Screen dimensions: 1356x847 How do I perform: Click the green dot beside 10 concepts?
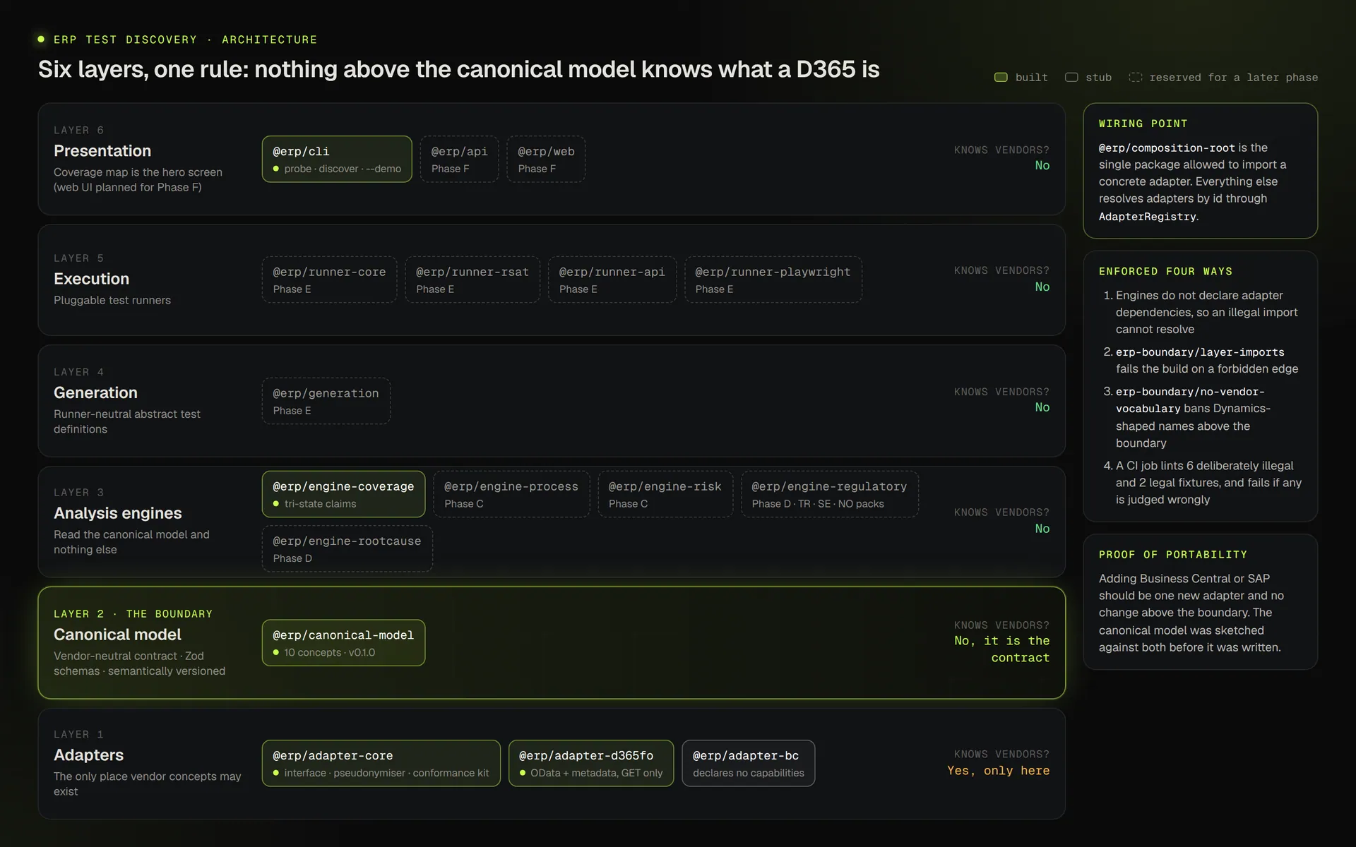pyautogui.click(x=276, y=653)
